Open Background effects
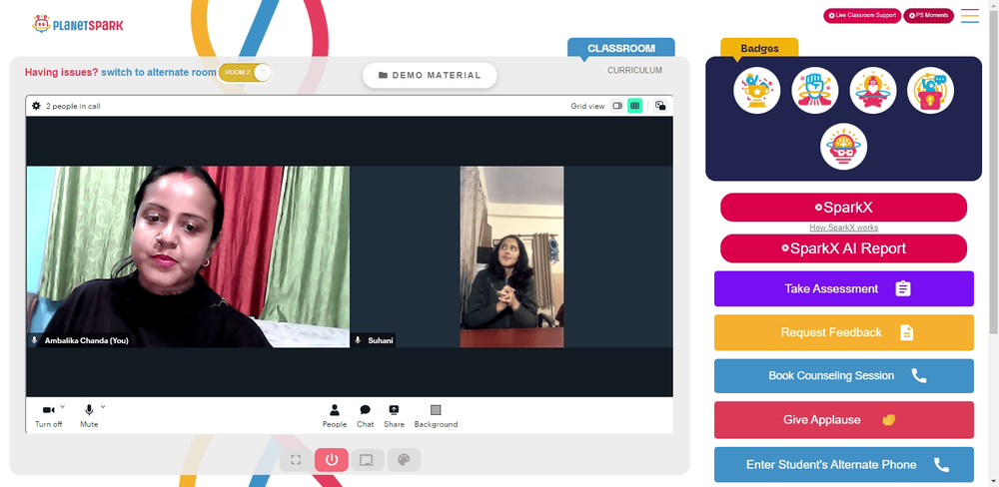The image size is (999, 487). (436, 416)
